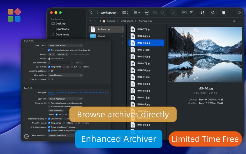Open the Terminal icon in the toolbar
Screen dimensions: 246x154
pos(185,12)
